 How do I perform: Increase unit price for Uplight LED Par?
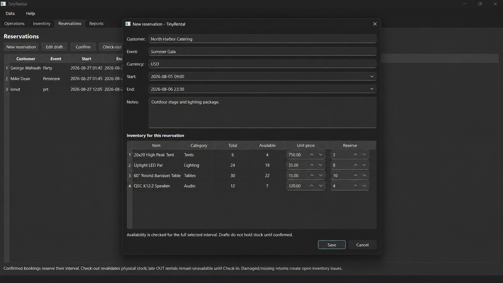(x=312, y=165)
